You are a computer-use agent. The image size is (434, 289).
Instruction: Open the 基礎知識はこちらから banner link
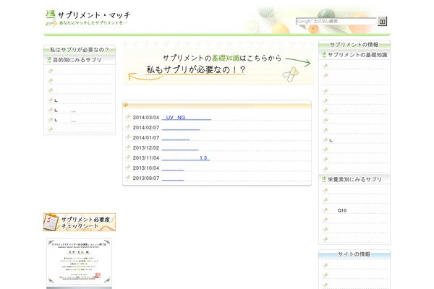pyautogui.click(x=222, y=58)
